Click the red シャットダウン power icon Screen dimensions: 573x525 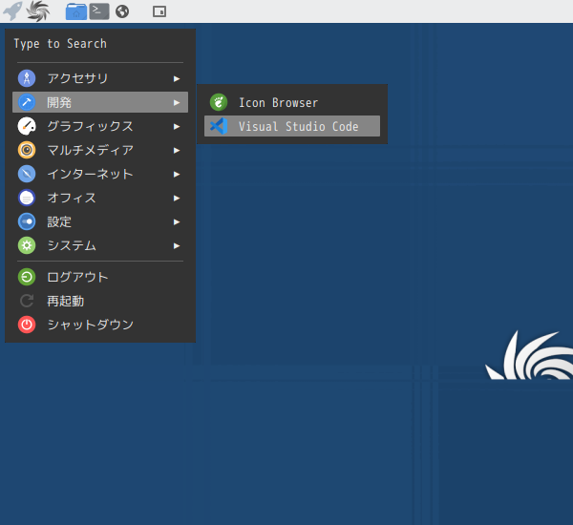coord(27,325)
